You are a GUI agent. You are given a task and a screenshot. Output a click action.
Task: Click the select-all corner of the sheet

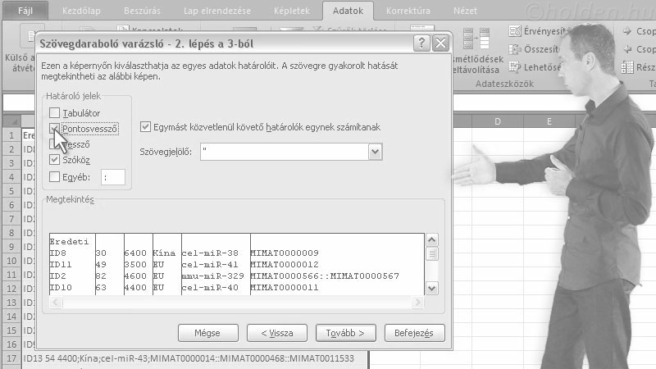[11, 121]
